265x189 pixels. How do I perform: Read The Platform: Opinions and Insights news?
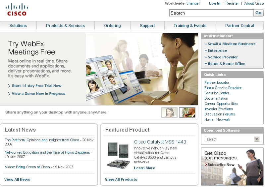[42, 140]
